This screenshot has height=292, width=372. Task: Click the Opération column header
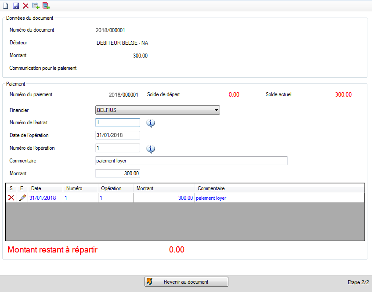[116, 188]
